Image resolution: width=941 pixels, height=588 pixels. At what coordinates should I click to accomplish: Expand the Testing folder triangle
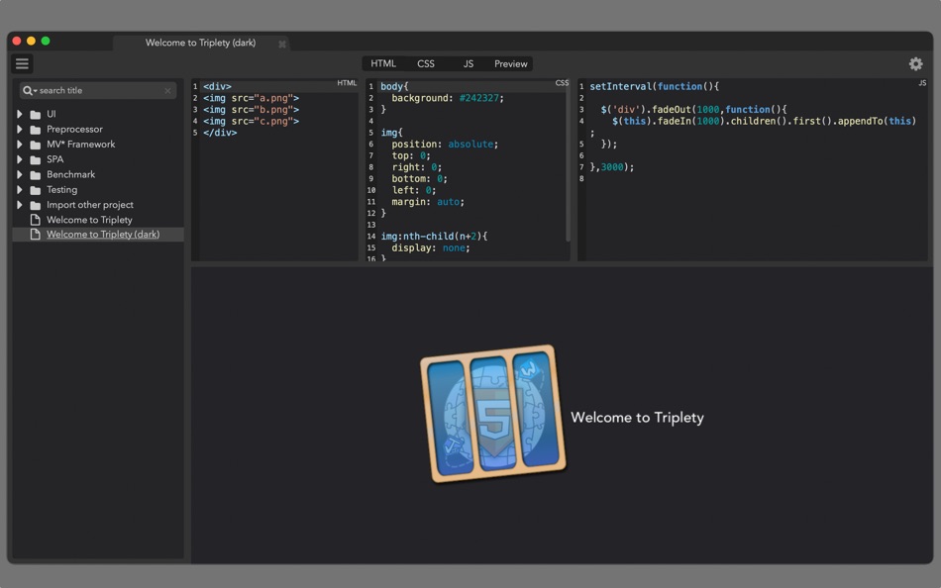click(x=20, y=190)
